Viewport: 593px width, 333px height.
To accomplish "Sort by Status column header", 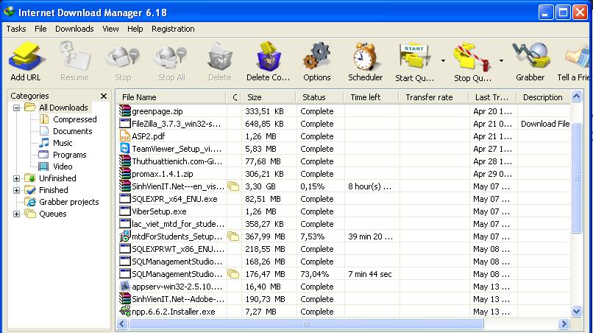I will click(319, 97).
